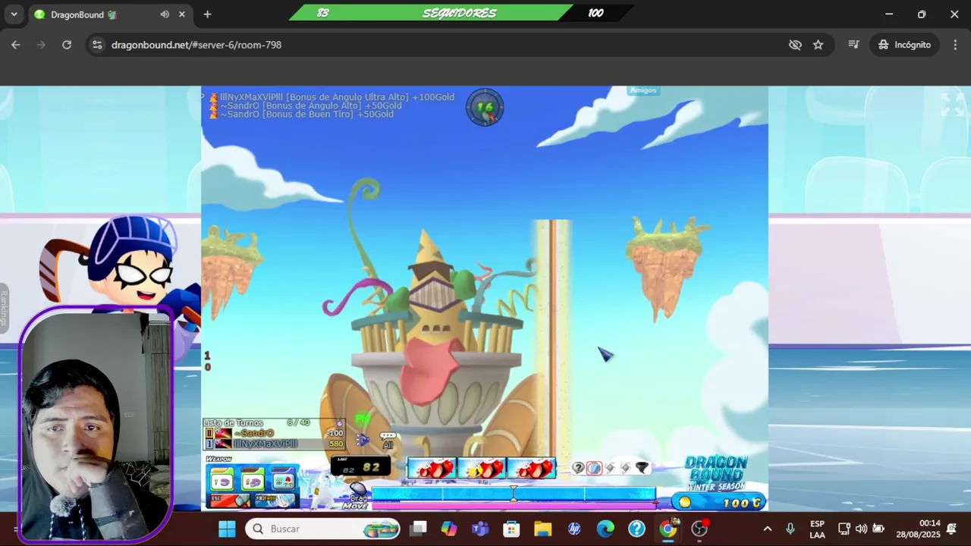The width and height of the screenshot is (971, 546).
Task: Expand hidden system tray icons
Action: pyautogui.click(x=767, y=529)
